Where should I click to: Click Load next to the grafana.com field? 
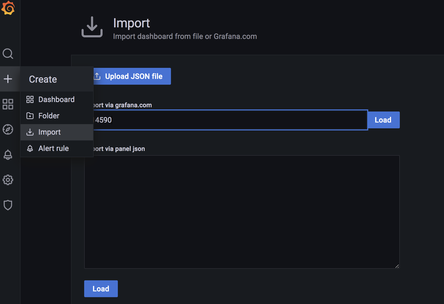[383, 120]
